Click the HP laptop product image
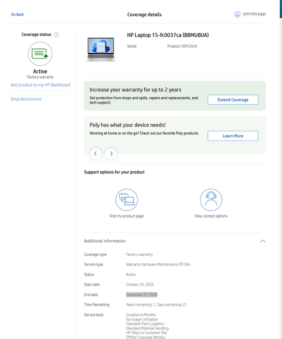The height and width of the screenshot is (339, 282). 101,49
